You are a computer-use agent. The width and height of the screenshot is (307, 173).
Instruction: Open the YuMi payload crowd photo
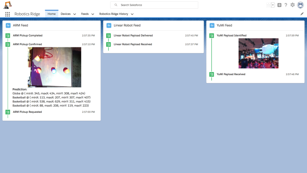258,53
